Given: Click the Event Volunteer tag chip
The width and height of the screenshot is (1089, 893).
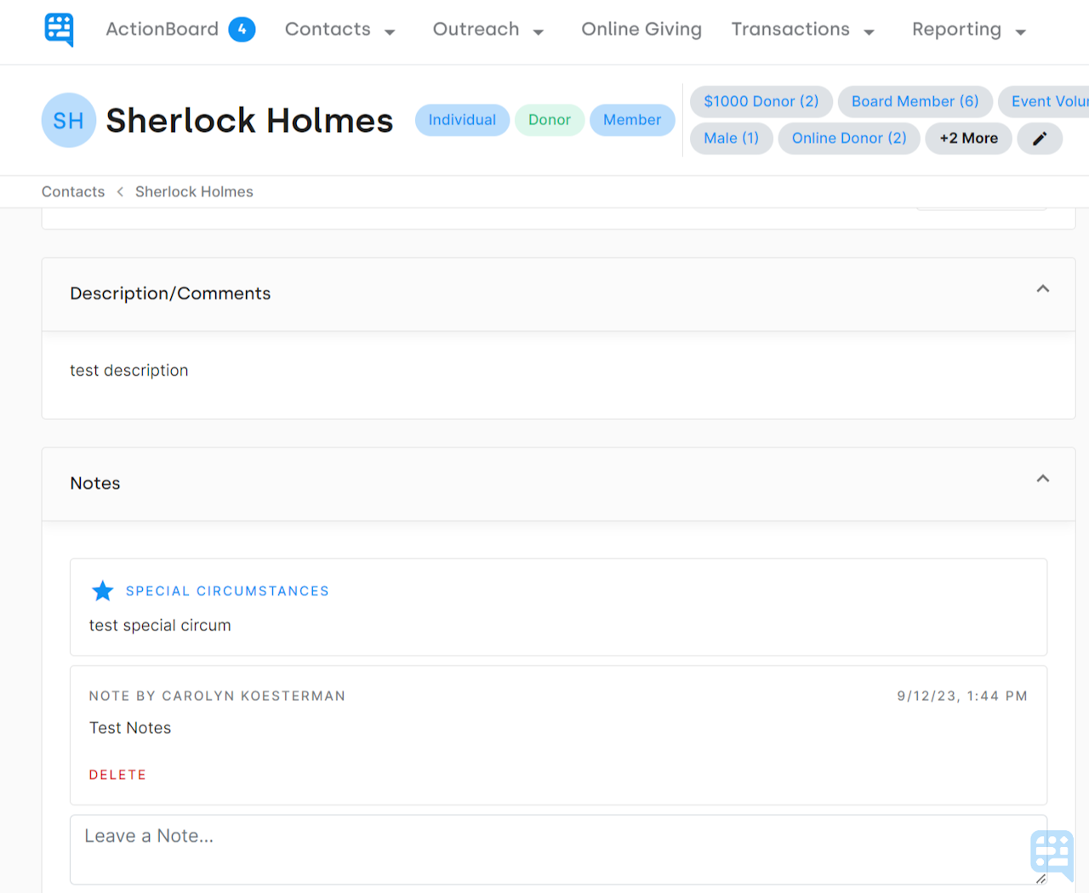Looking at the screenshot, I should coord(1044,102).
